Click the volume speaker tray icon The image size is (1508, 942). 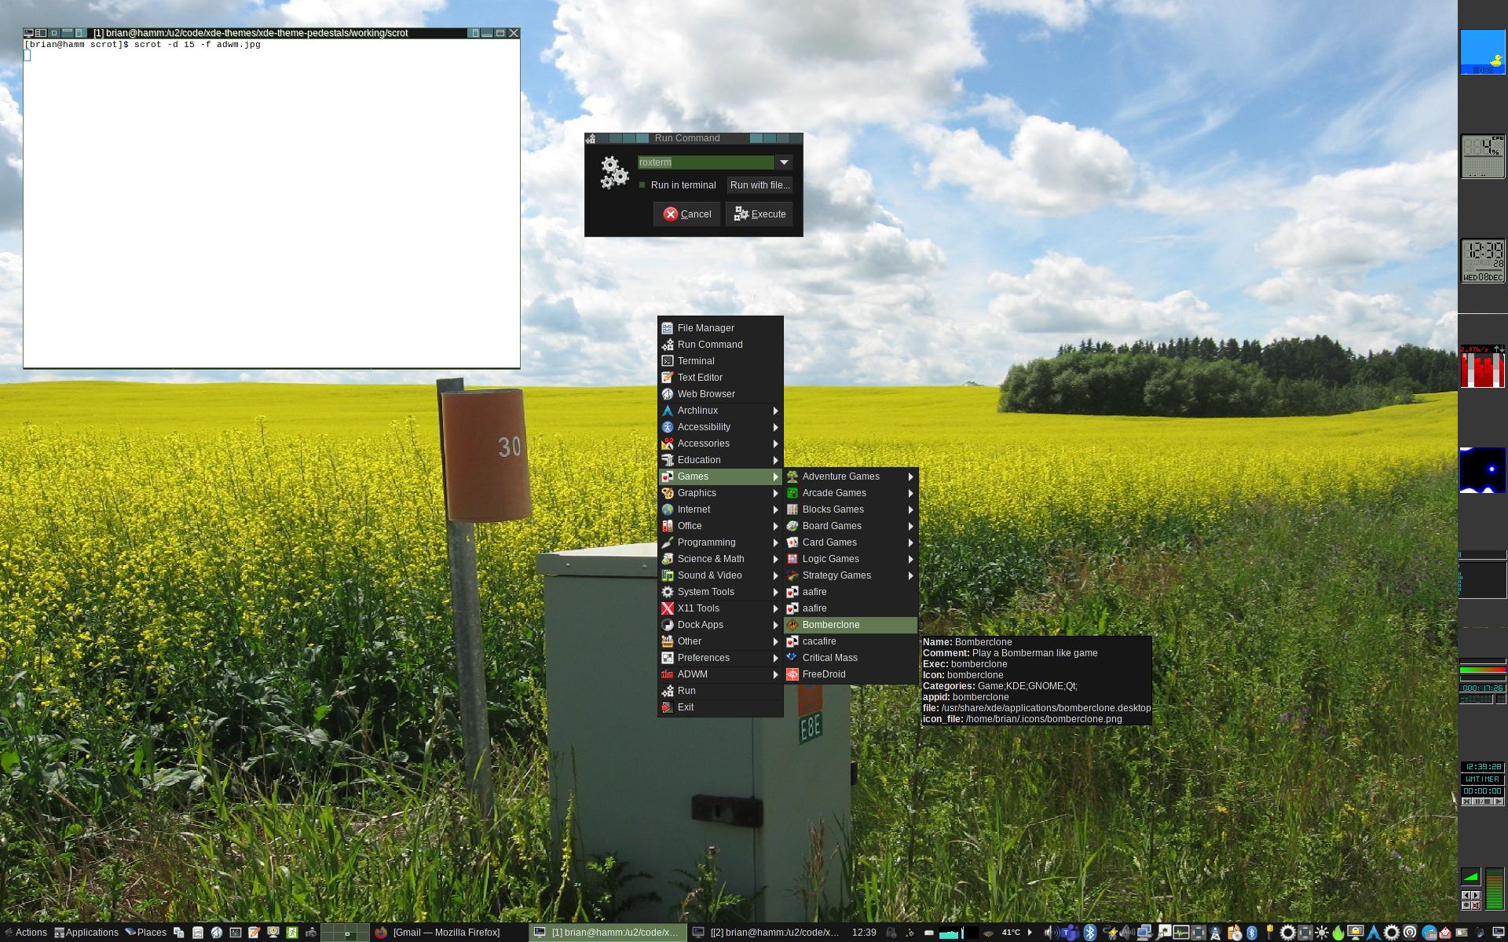pos(1051,933)
